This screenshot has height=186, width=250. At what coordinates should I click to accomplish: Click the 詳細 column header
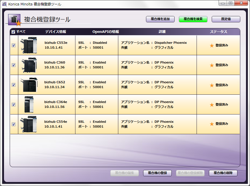coord(162,31)
